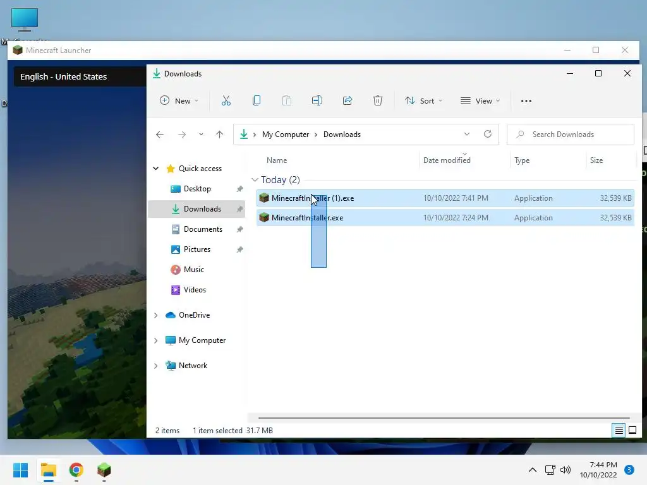647x485 pixels.
Task: Unpin Desktop from Quick access
Action: click(239, 189)
